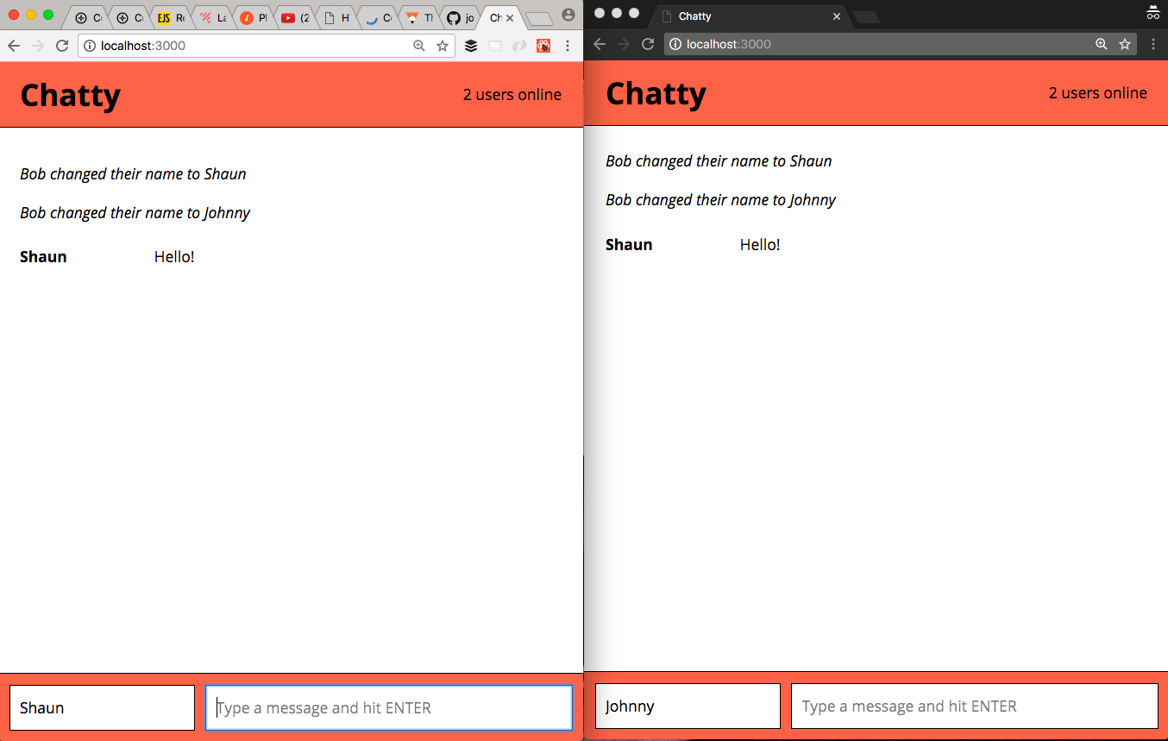Switch to the orange music-note tab

click(254, 18)
